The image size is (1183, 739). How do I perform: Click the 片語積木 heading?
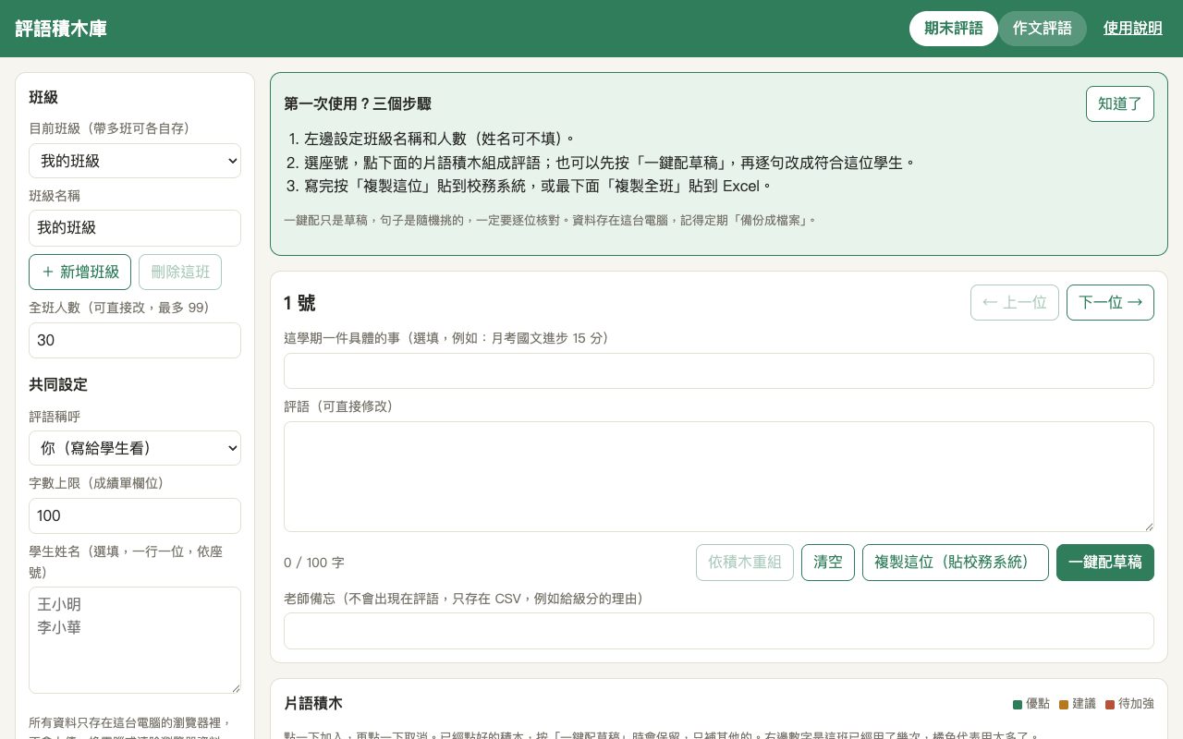click(313, 704)
